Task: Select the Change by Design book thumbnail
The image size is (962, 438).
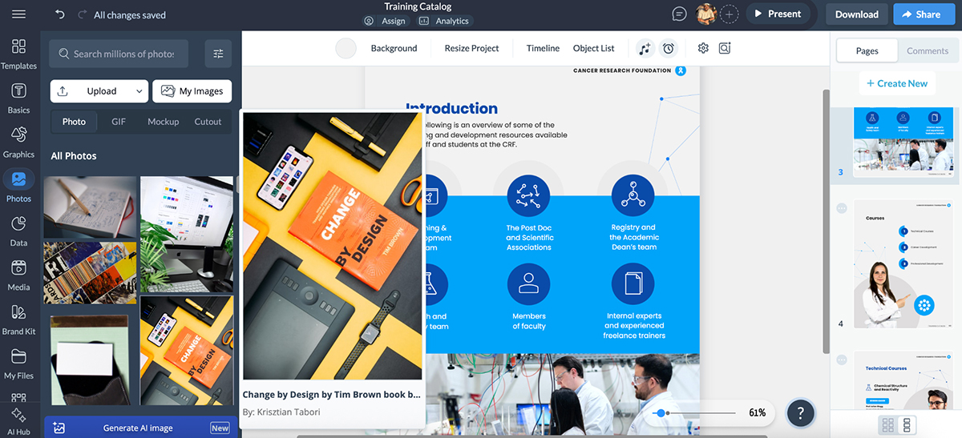Action: tap(187, 350)
